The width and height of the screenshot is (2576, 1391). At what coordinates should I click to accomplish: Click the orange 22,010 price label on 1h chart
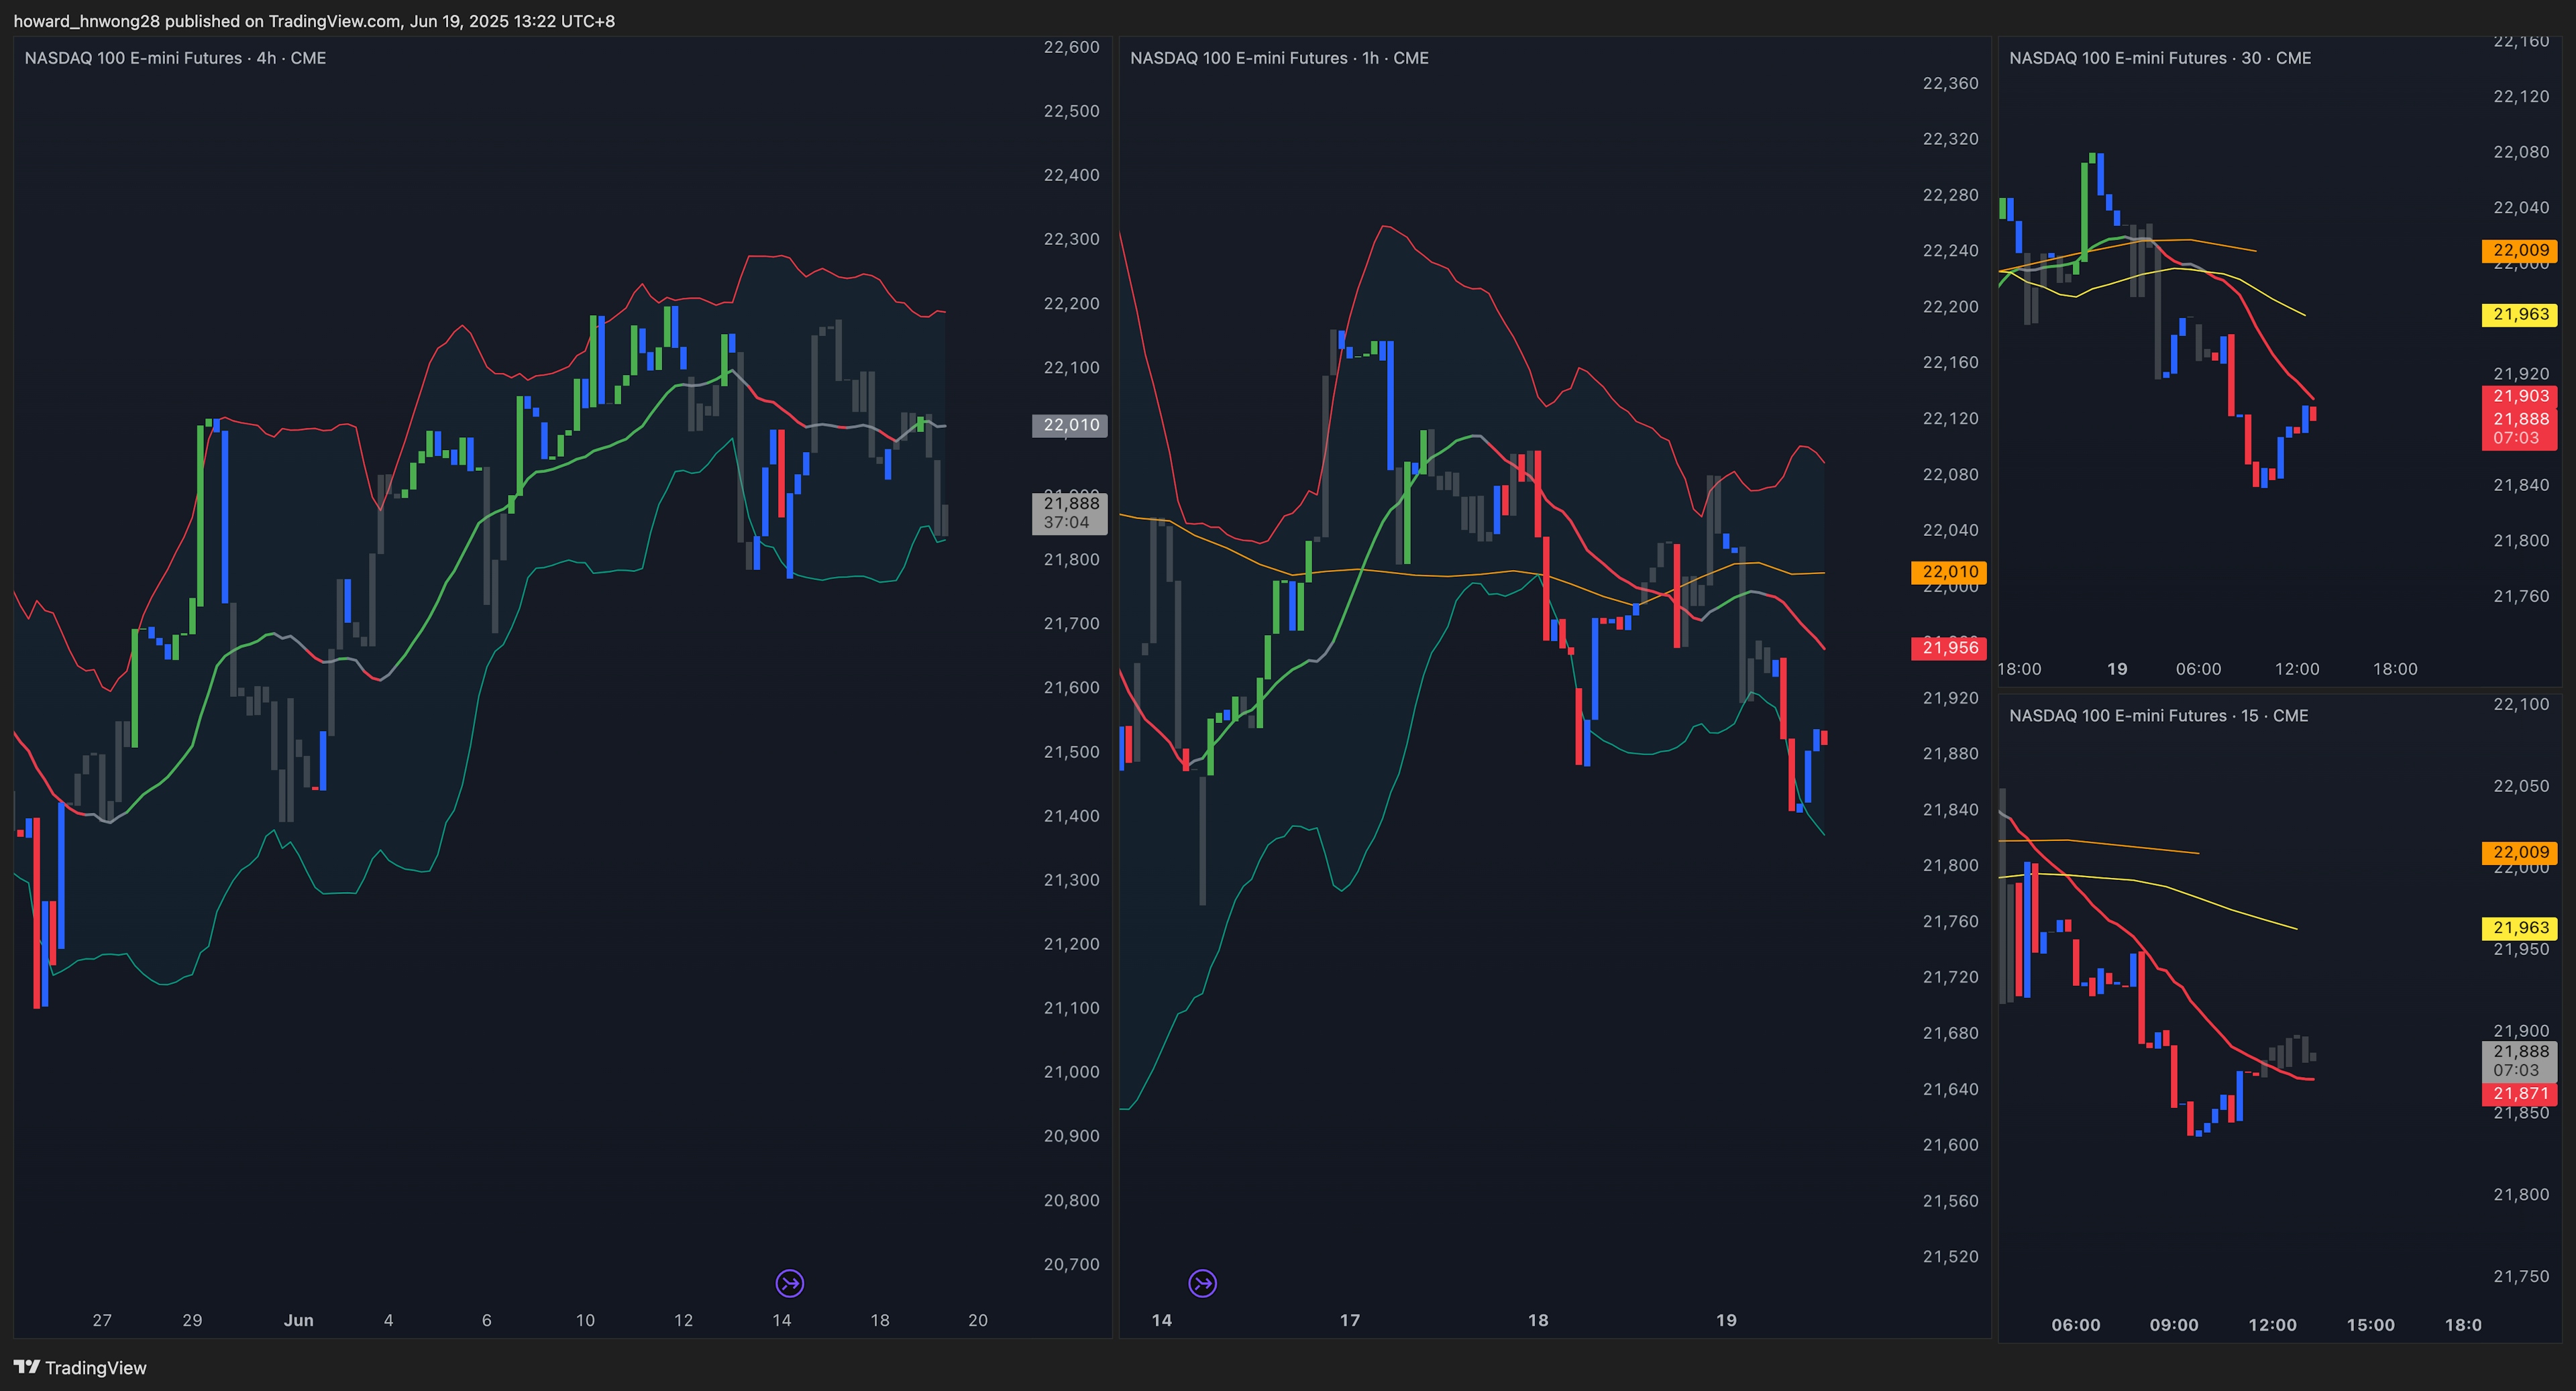click(x=1949, y=572)
